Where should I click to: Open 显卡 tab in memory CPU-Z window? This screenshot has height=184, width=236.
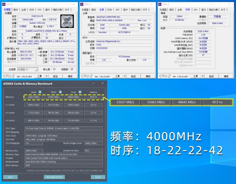pos(203,10)
